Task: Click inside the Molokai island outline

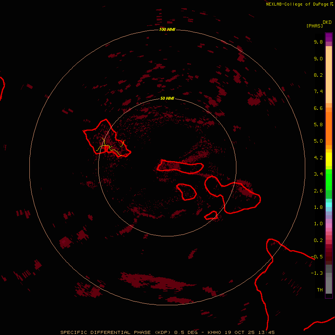Action: tap(180, 167)
